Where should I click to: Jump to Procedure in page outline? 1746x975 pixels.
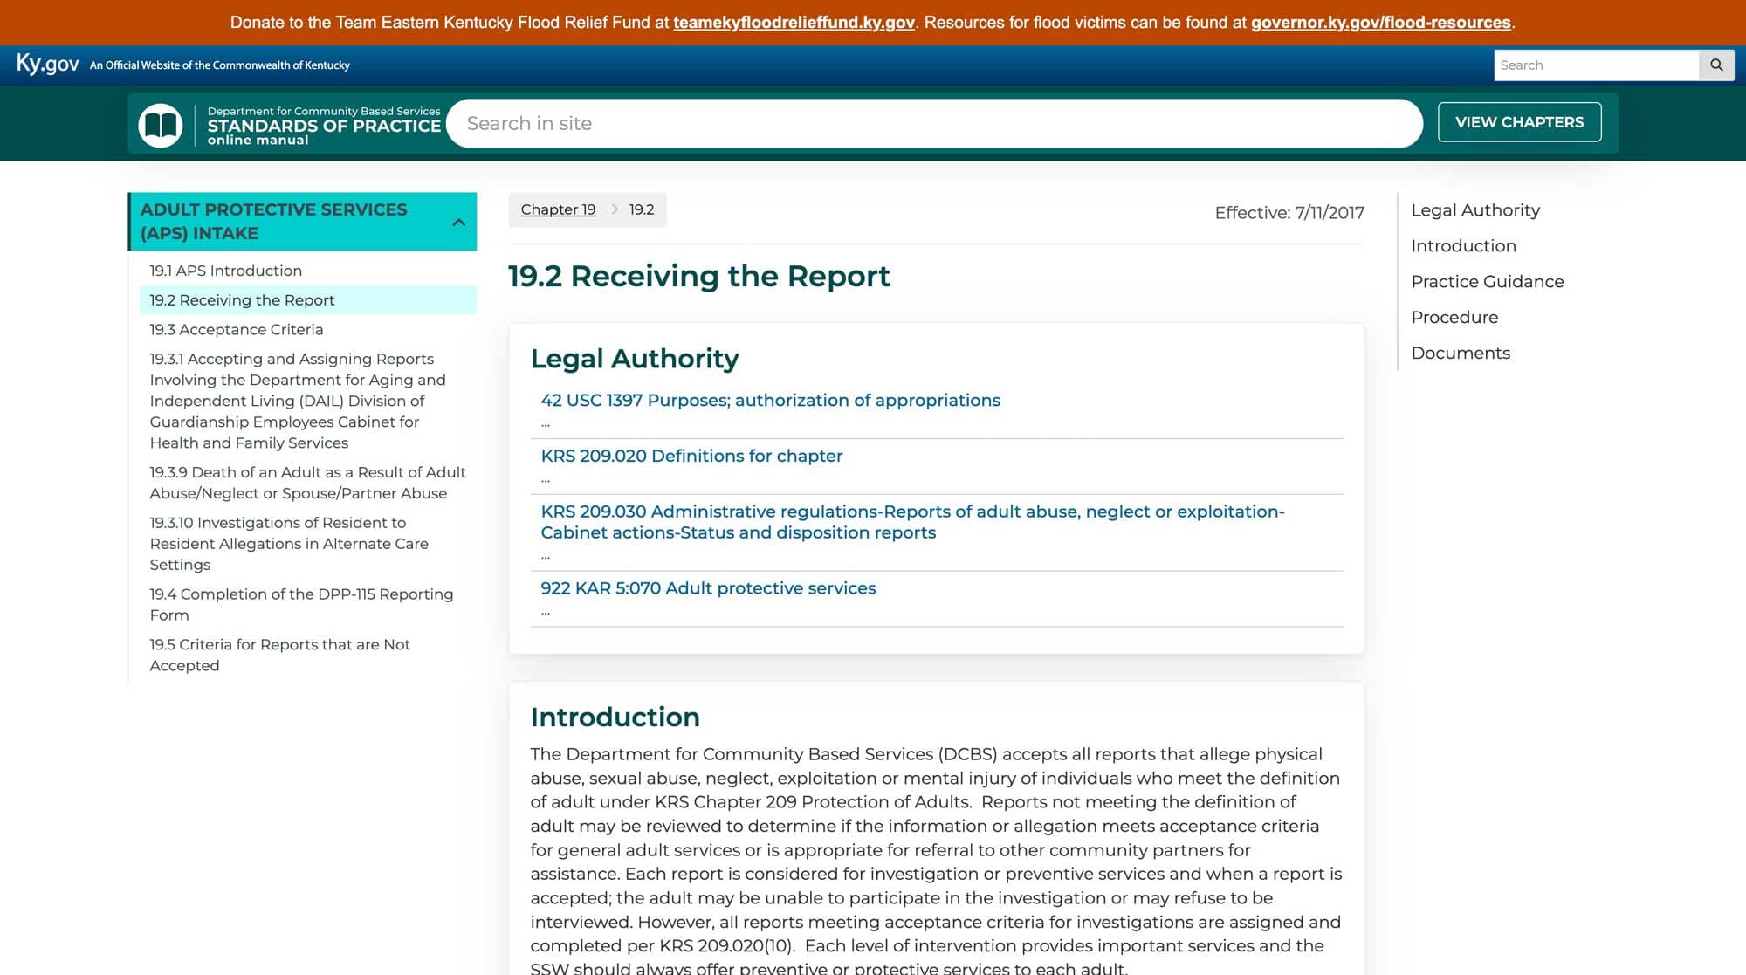click(x=1454, y=318)
